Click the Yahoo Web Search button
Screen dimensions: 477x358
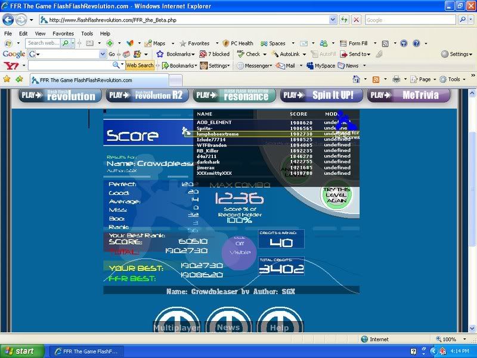click(x=140, y=66)
